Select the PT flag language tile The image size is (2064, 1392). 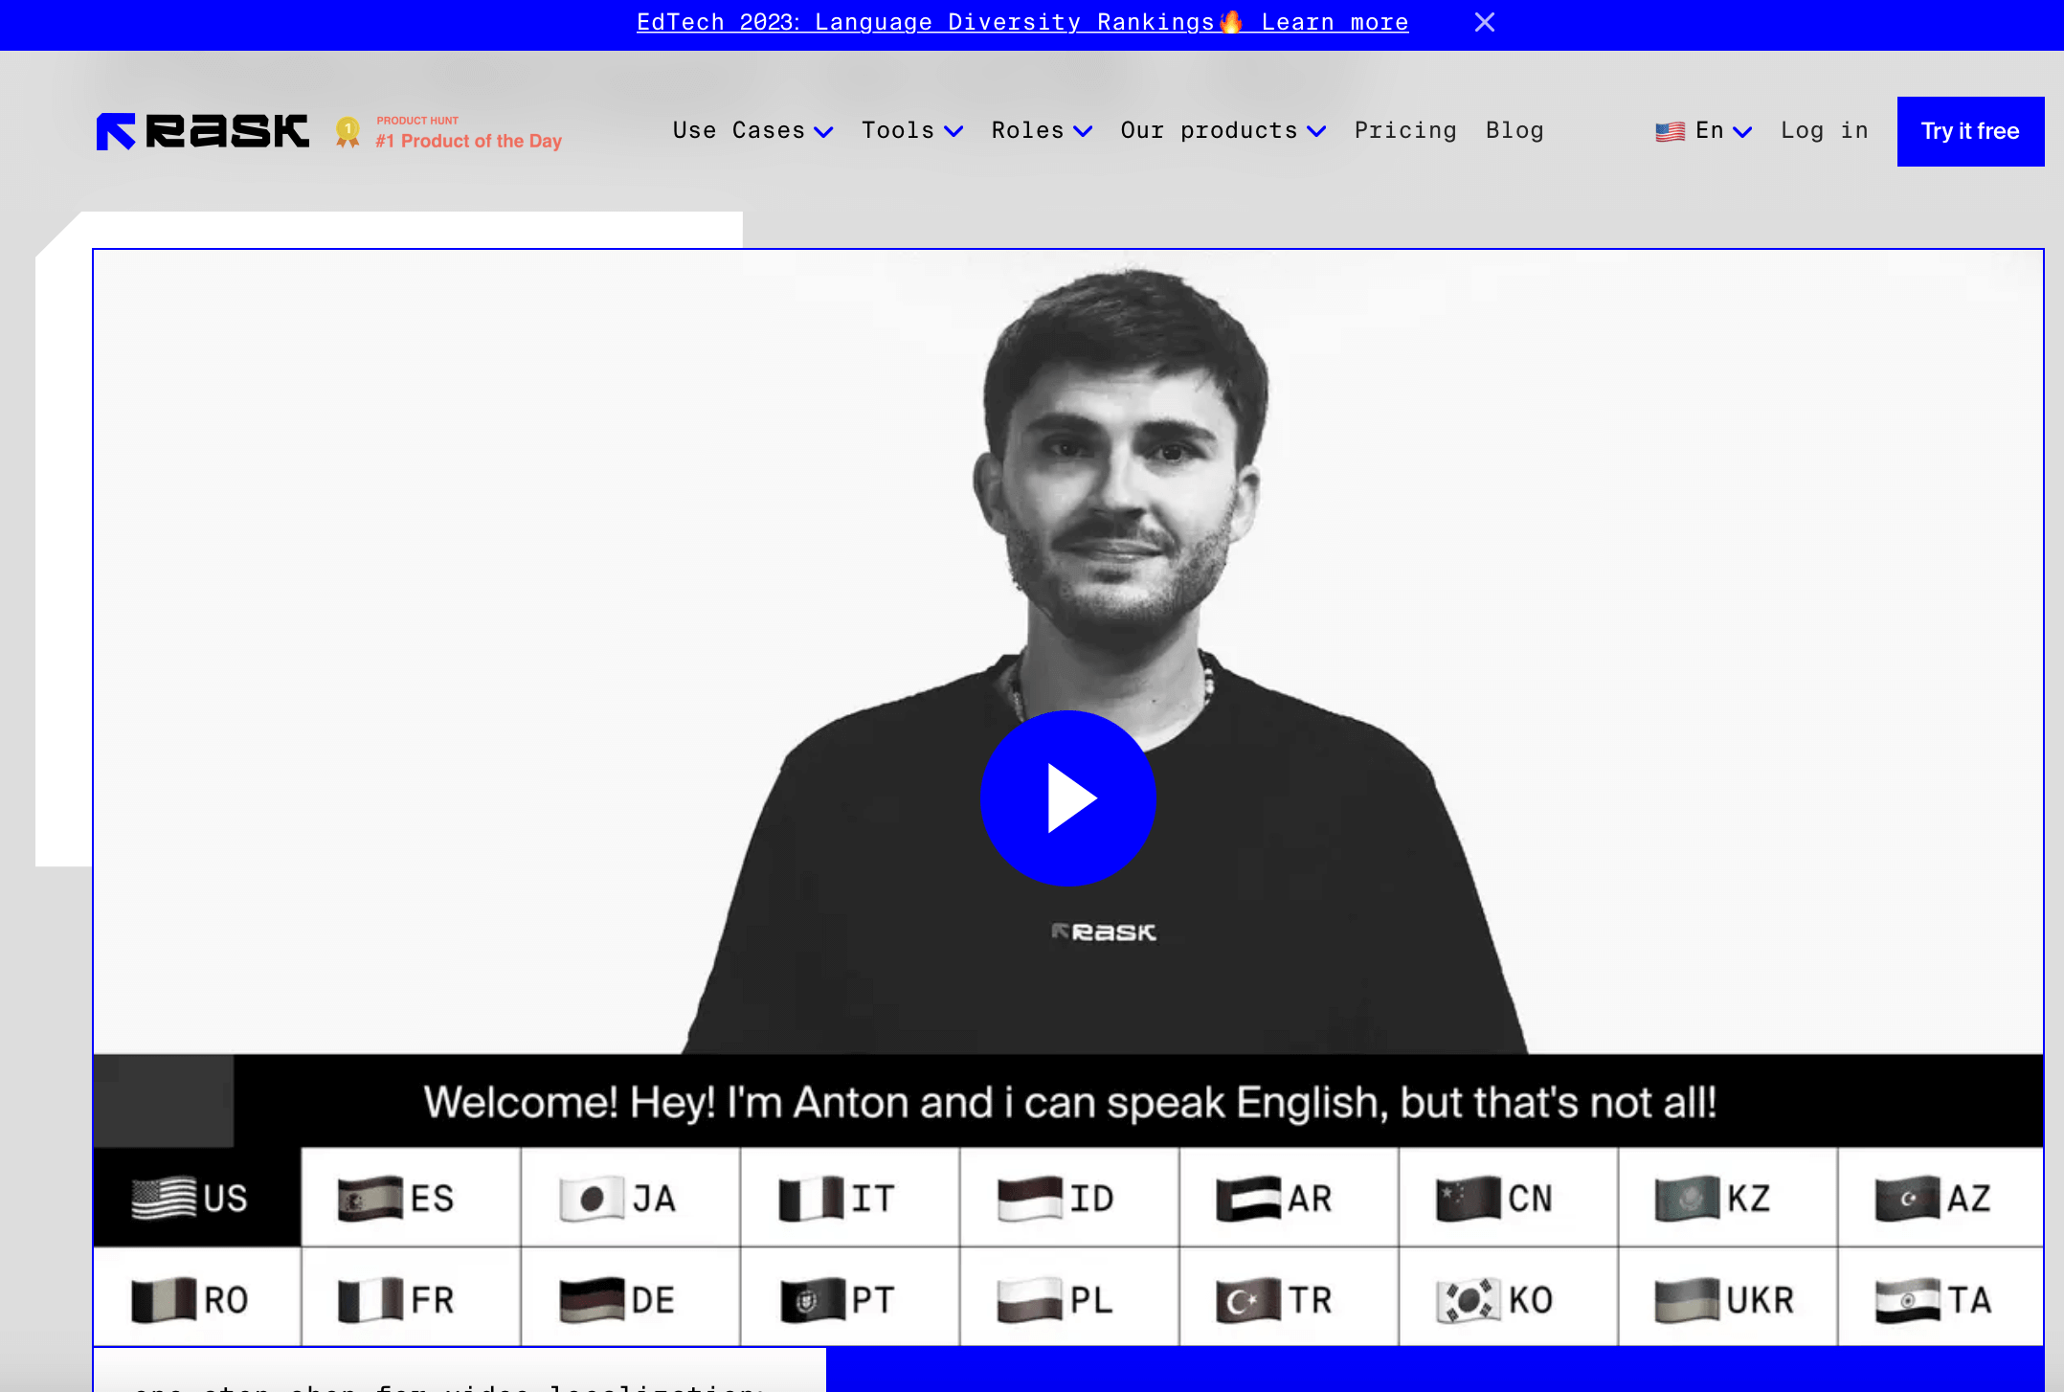coord(849,1299)
